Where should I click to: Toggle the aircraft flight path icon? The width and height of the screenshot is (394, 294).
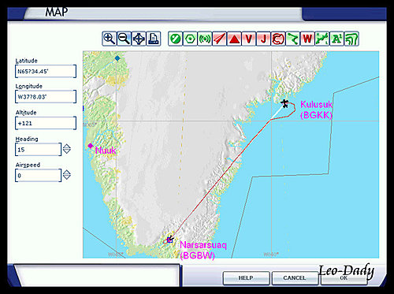[322, 39]
